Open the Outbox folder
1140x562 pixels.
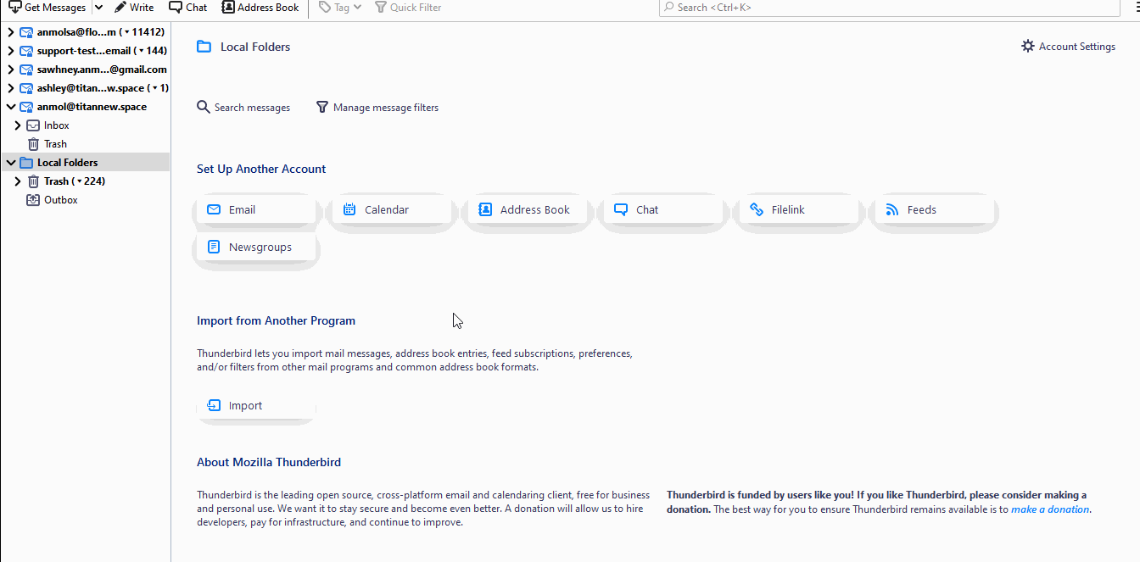pos(86,200)
